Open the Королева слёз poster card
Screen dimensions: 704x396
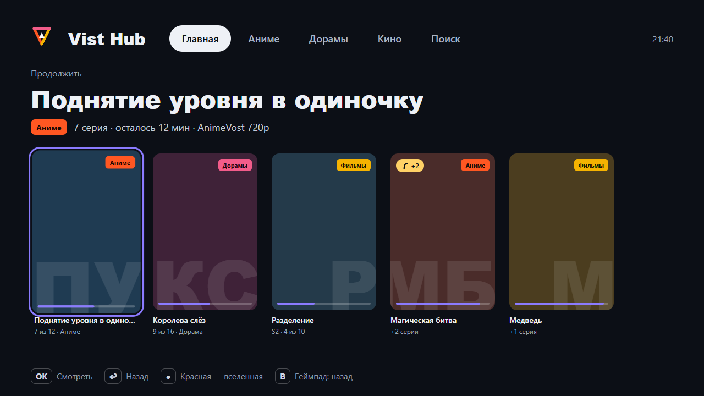tap(205, 232)
